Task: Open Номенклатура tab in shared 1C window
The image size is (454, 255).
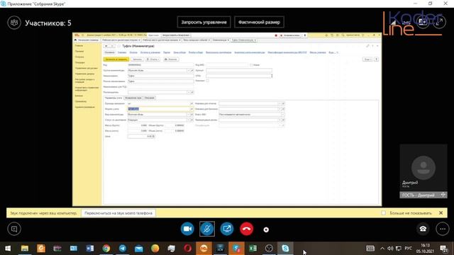Action: coord(220,40)
